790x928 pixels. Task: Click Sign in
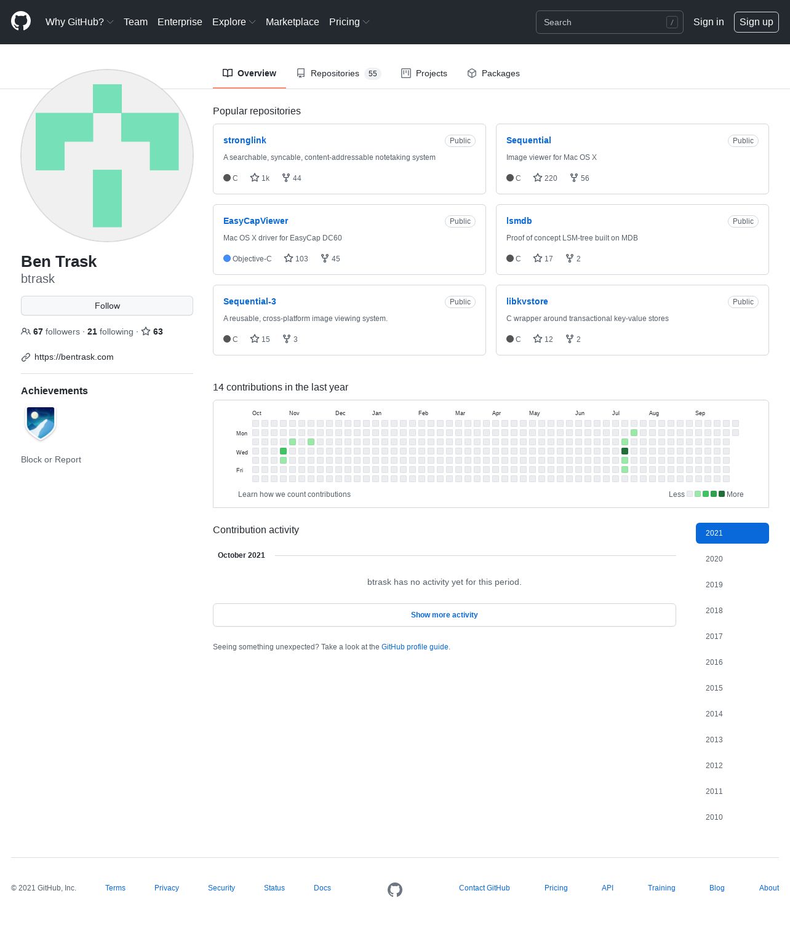(708, 22)
